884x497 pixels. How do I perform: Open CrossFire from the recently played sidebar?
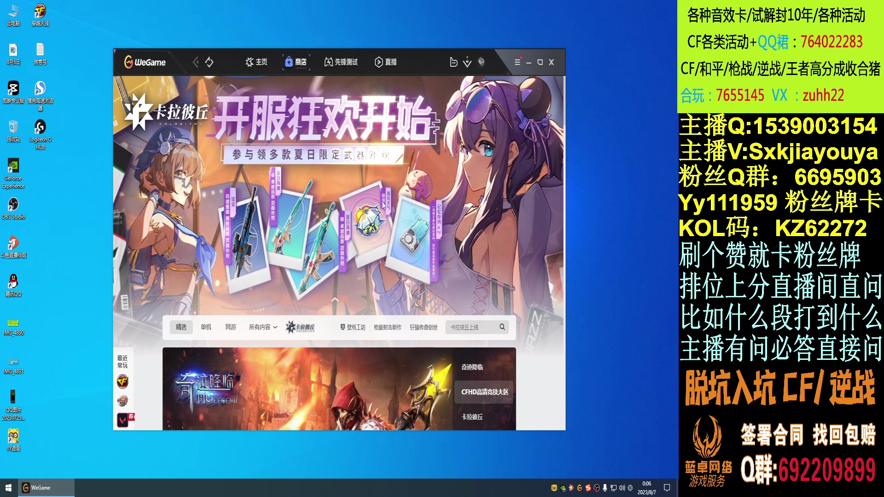pos(122,381)
